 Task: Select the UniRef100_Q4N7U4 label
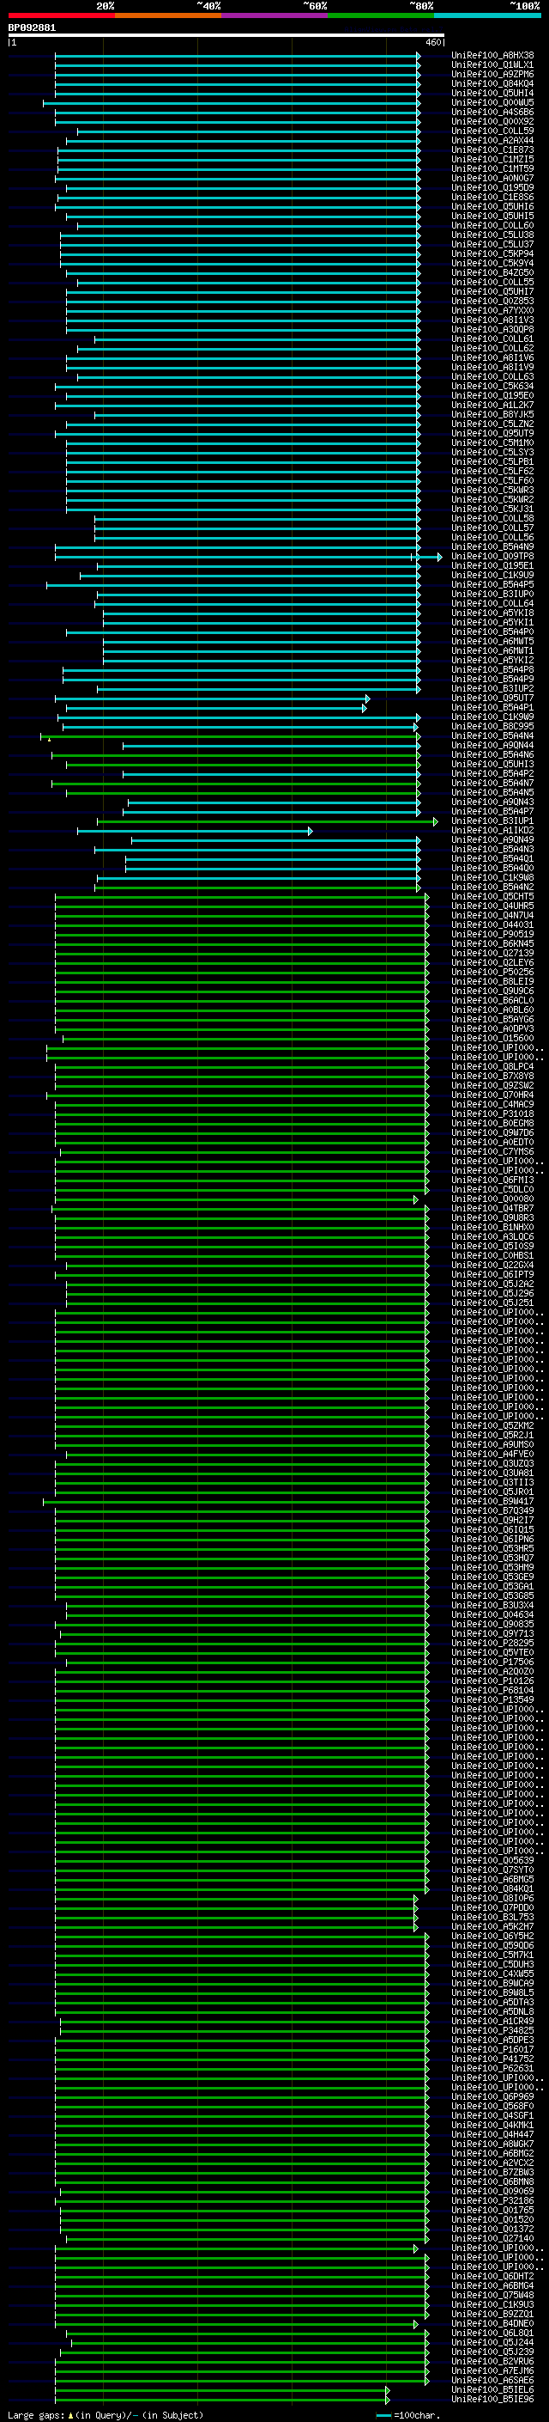492,916
